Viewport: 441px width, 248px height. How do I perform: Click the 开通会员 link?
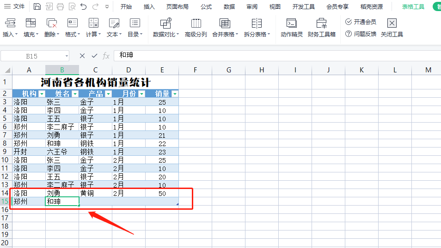[361, 22]
